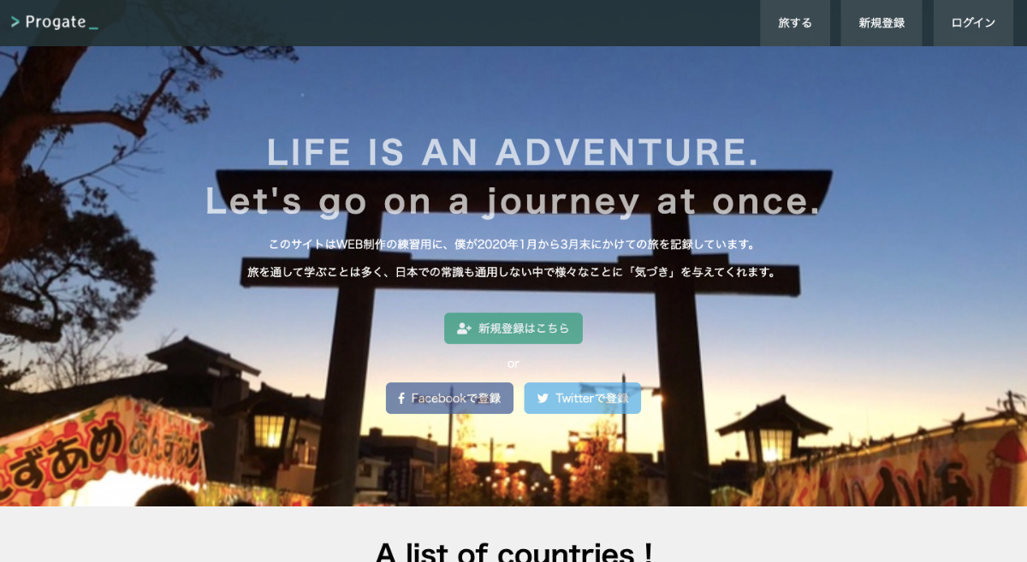The image size is (1027, 562).
Task: Register via Facebookで登録 button
Action: tap(449, 399)
